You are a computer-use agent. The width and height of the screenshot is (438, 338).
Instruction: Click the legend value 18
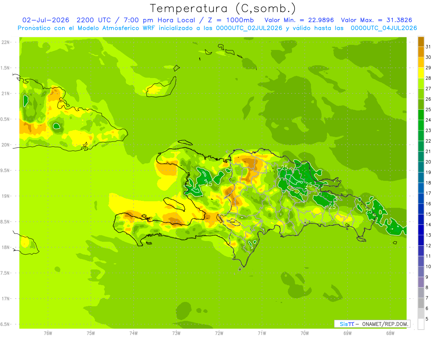pyautogui.click(x=429, y=183)
